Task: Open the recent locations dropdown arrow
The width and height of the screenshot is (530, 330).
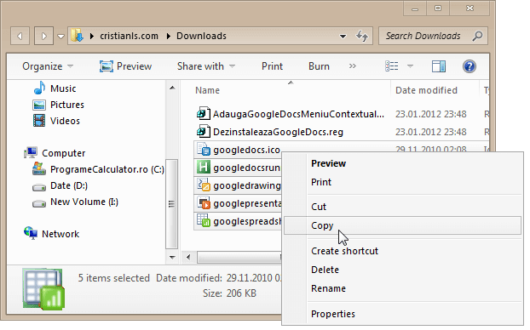Action: coord(60,36)
